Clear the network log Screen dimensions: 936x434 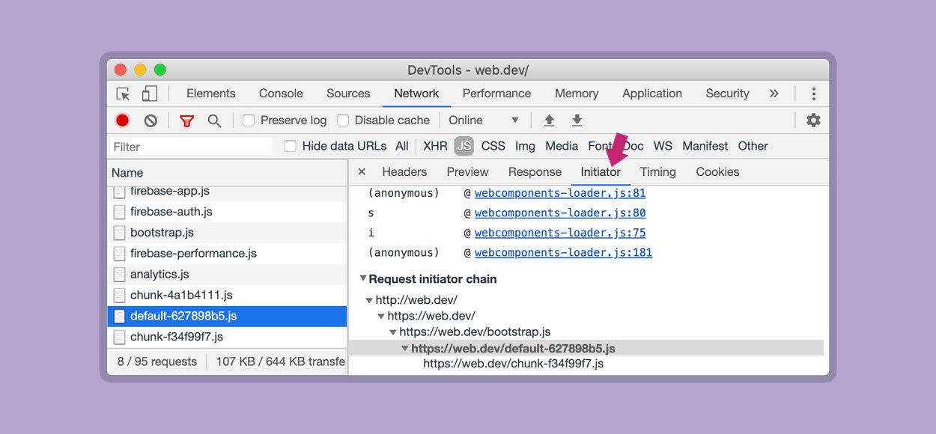click(151, 120)
